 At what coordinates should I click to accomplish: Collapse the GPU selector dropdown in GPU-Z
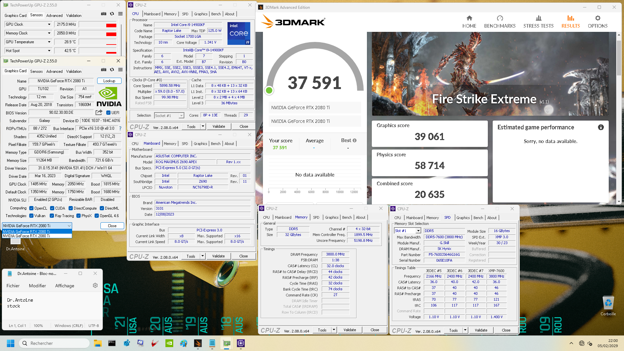pyautogui.click(x=69, y=226)
